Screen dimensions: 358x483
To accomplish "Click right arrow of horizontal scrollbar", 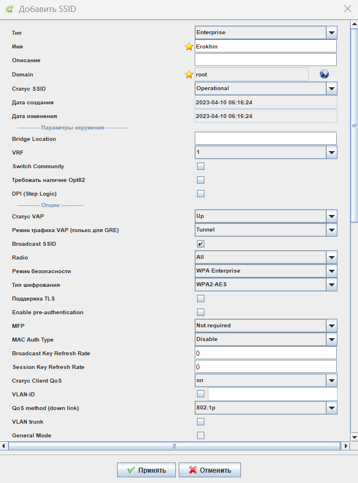I will [x=345, y=446].
